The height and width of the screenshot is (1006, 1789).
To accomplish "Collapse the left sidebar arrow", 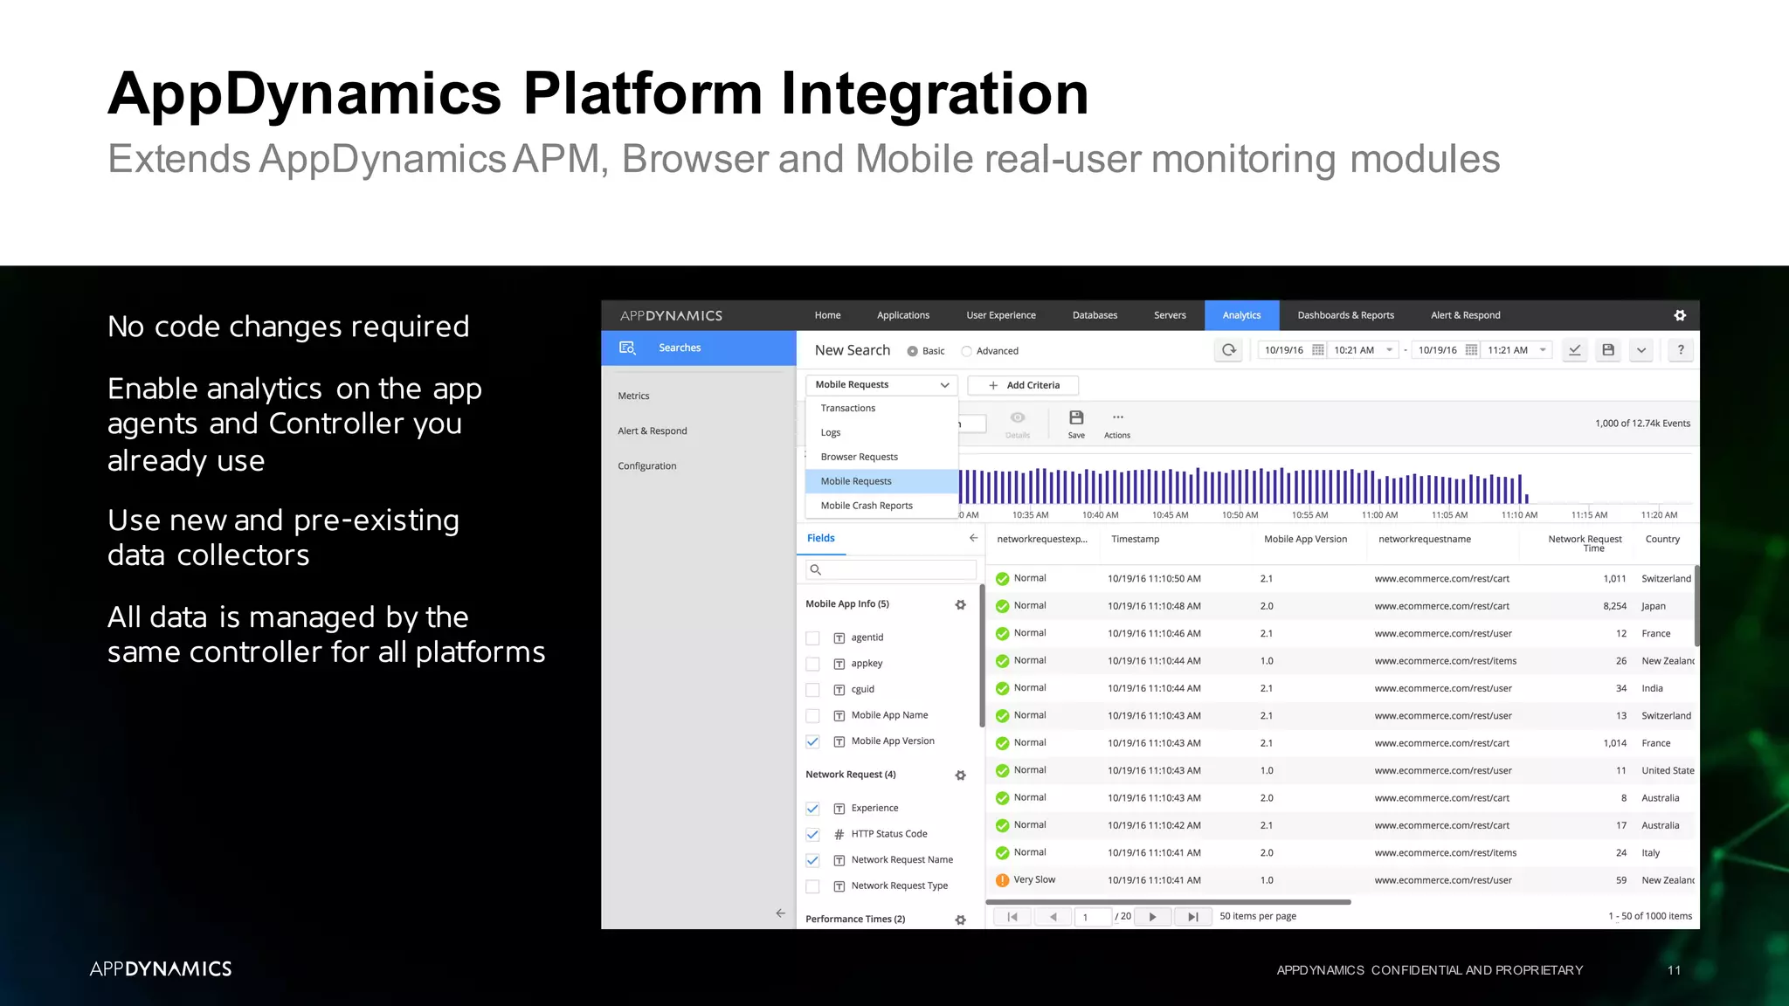I will click(x=780, y=913).
